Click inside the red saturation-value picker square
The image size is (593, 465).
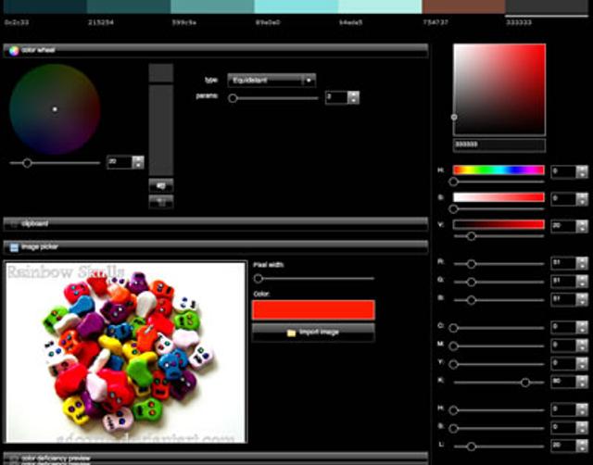[499, 90]
